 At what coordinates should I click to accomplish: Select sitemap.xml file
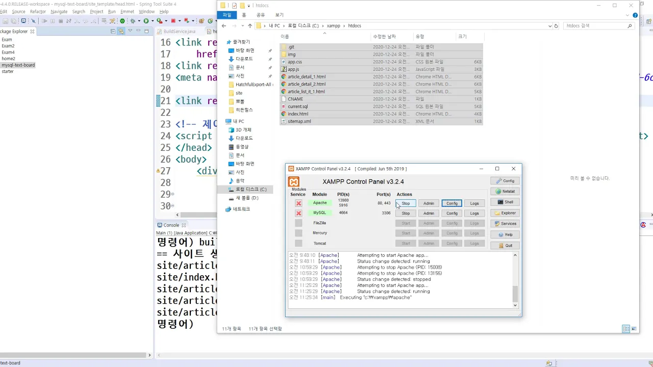click(381, 121)
